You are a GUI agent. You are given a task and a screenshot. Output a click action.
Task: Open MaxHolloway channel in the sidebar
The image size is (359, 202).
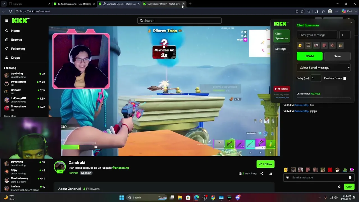point(25,180)
